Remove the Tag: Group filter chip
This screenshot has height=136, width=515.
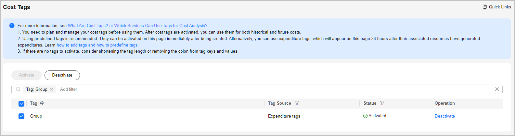coord(51,89)
